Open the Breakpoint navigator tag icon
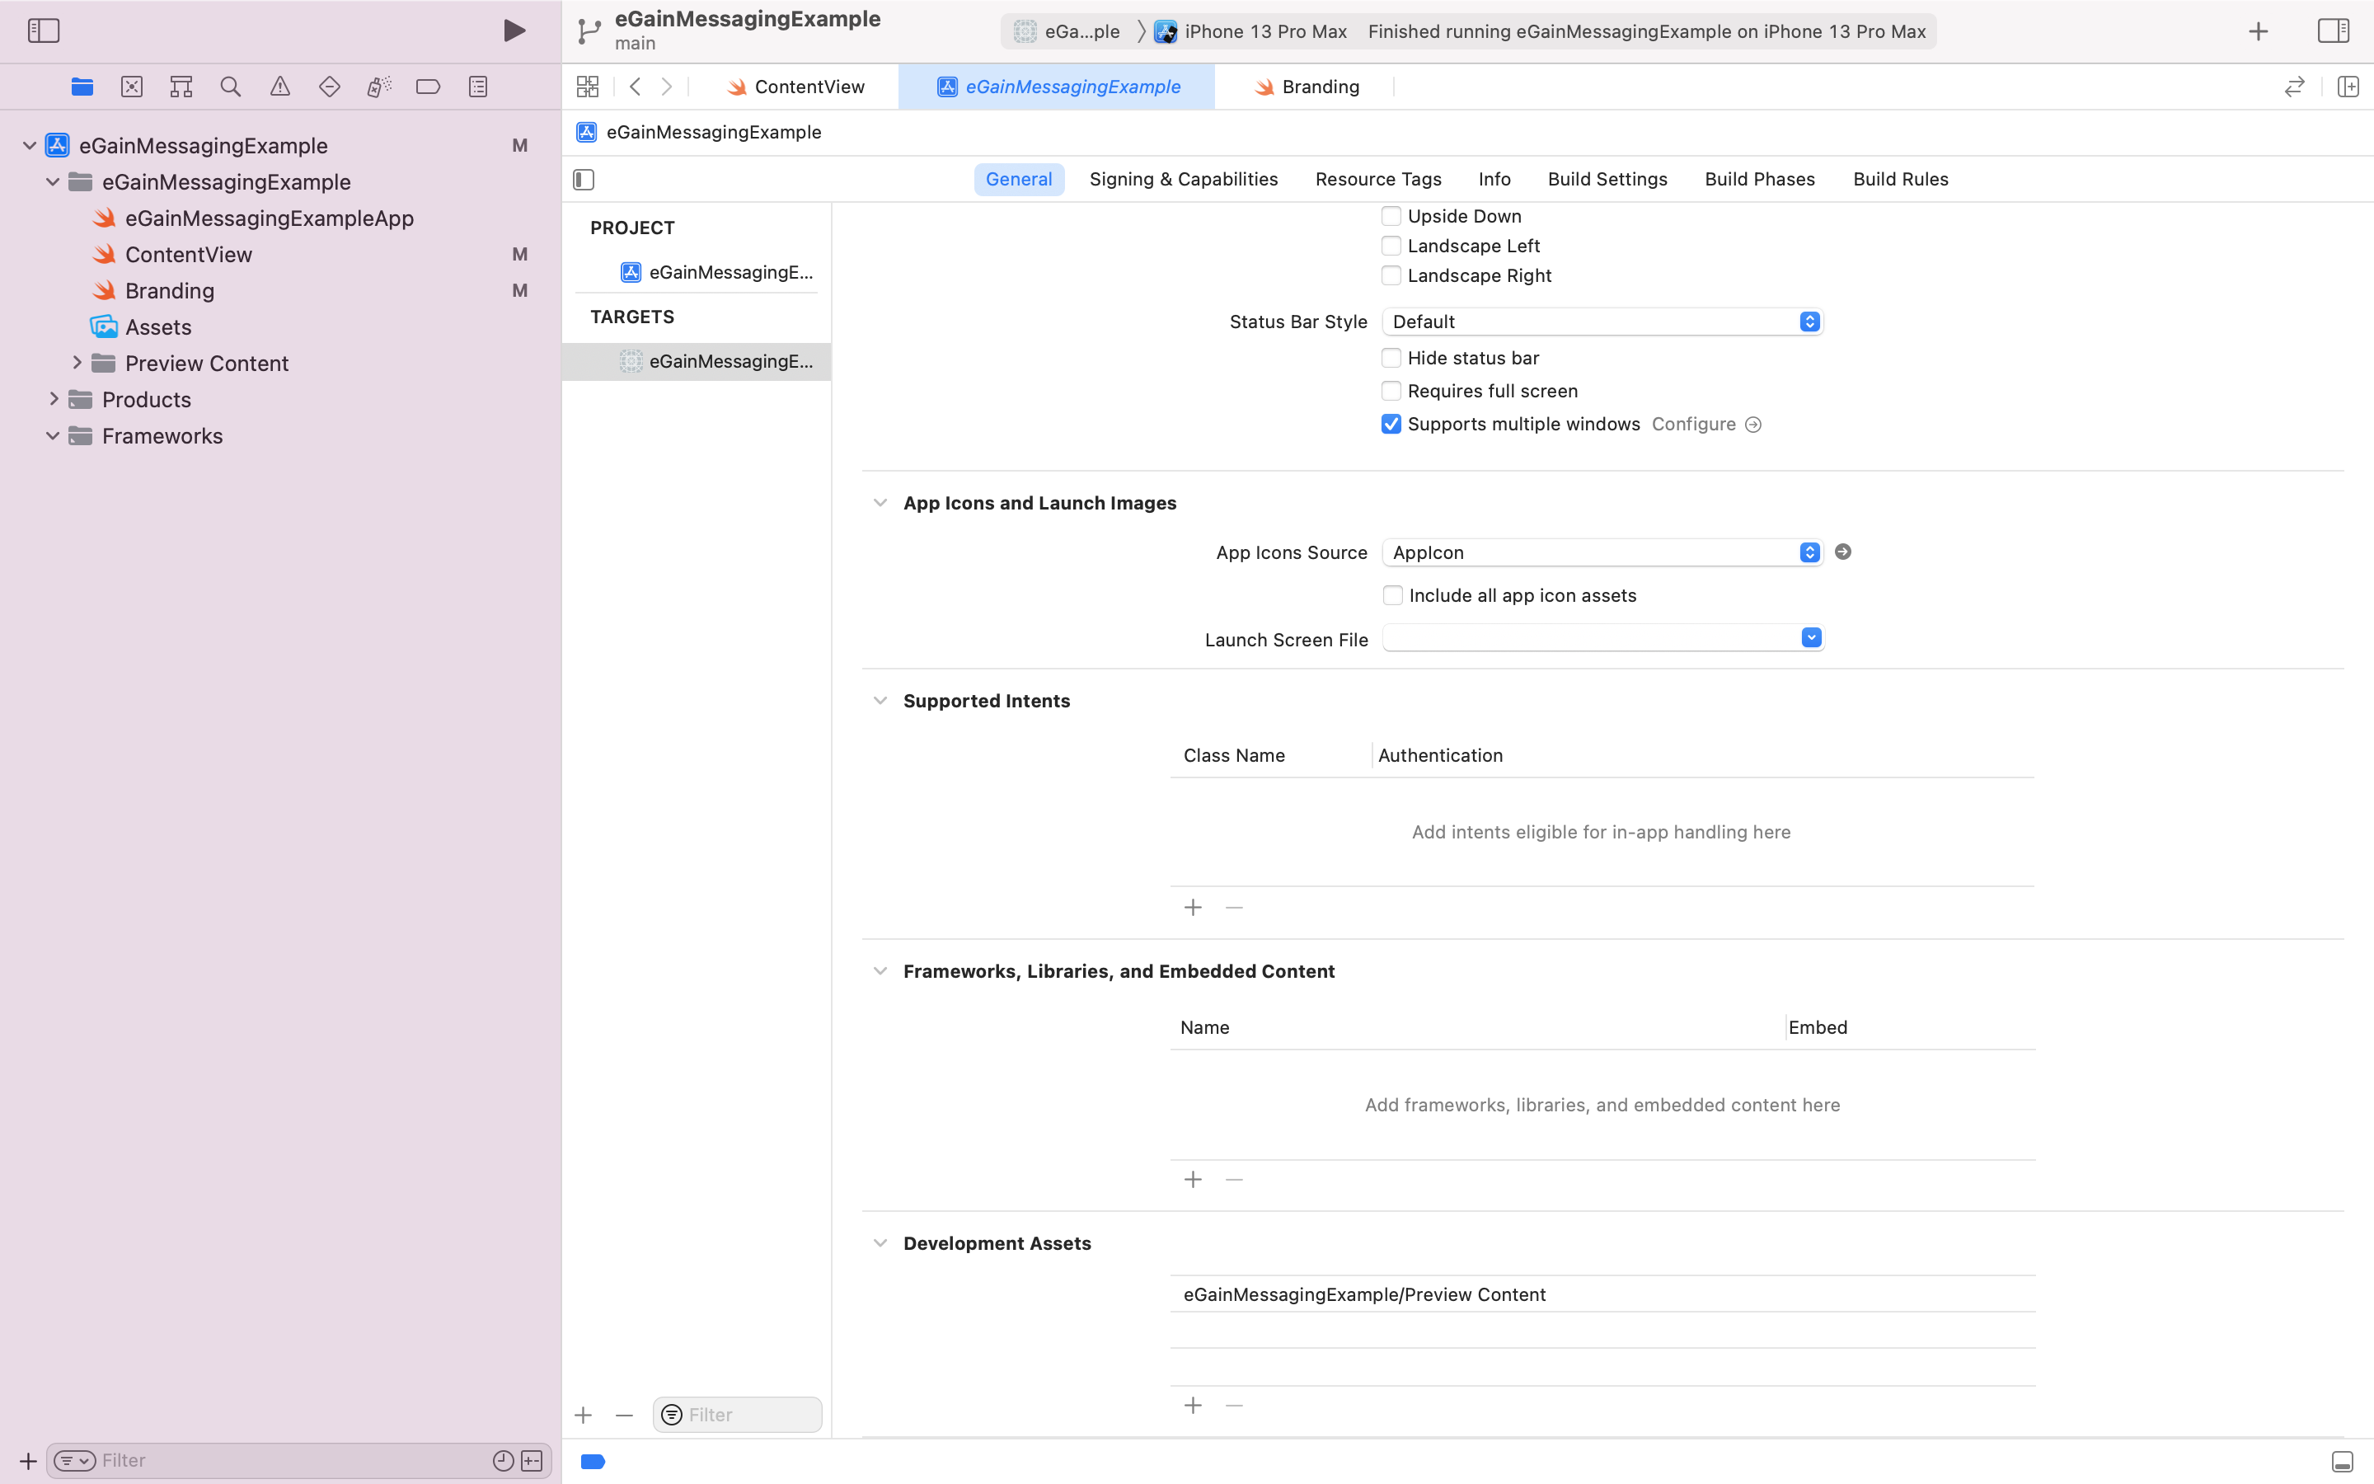The width and height of the screenshot is (2374, 1484). (x=429, y=87)
